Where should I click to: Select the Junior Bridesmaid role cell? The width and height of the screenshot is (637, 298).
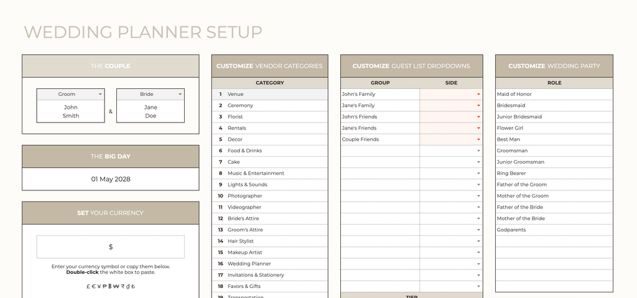[554, 117]
